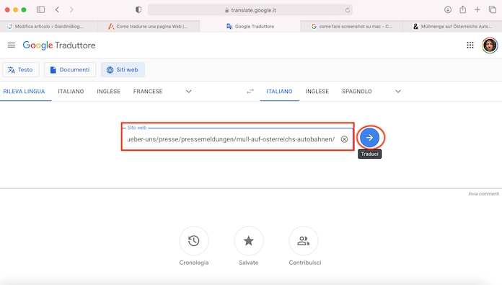Select INGLESE as source language

(108, 91)
